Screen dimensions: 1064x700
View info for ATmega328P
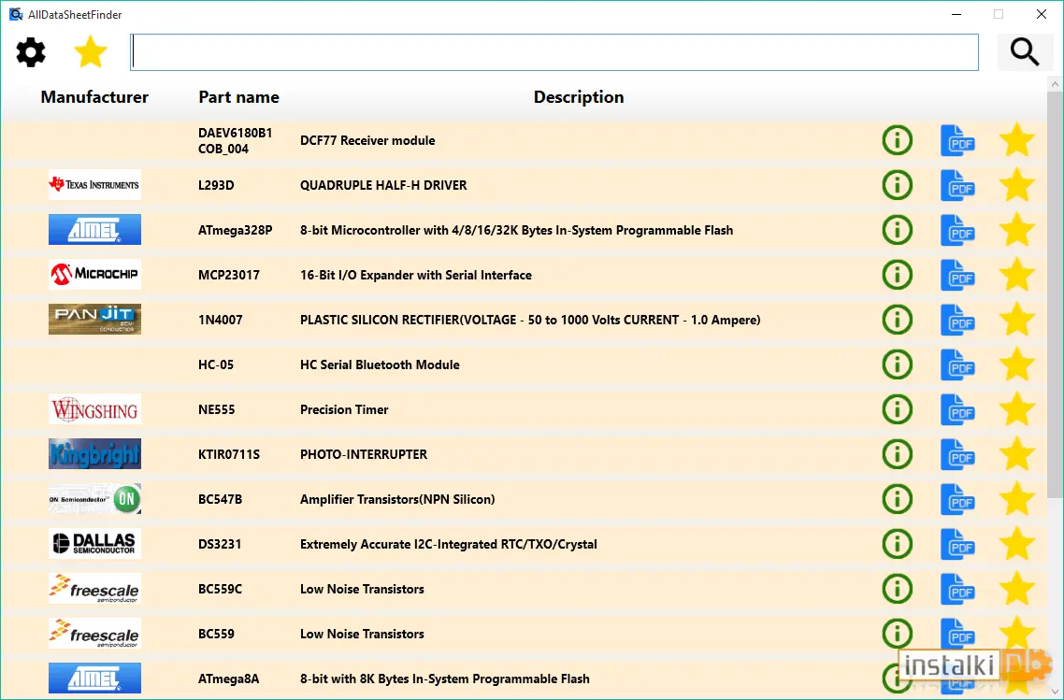coord(897,230)
